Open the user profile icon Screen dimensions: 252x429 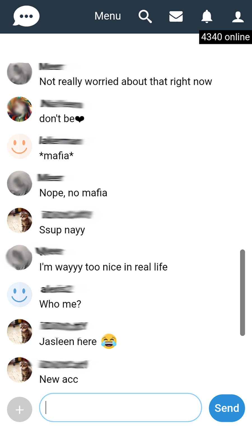238,17
